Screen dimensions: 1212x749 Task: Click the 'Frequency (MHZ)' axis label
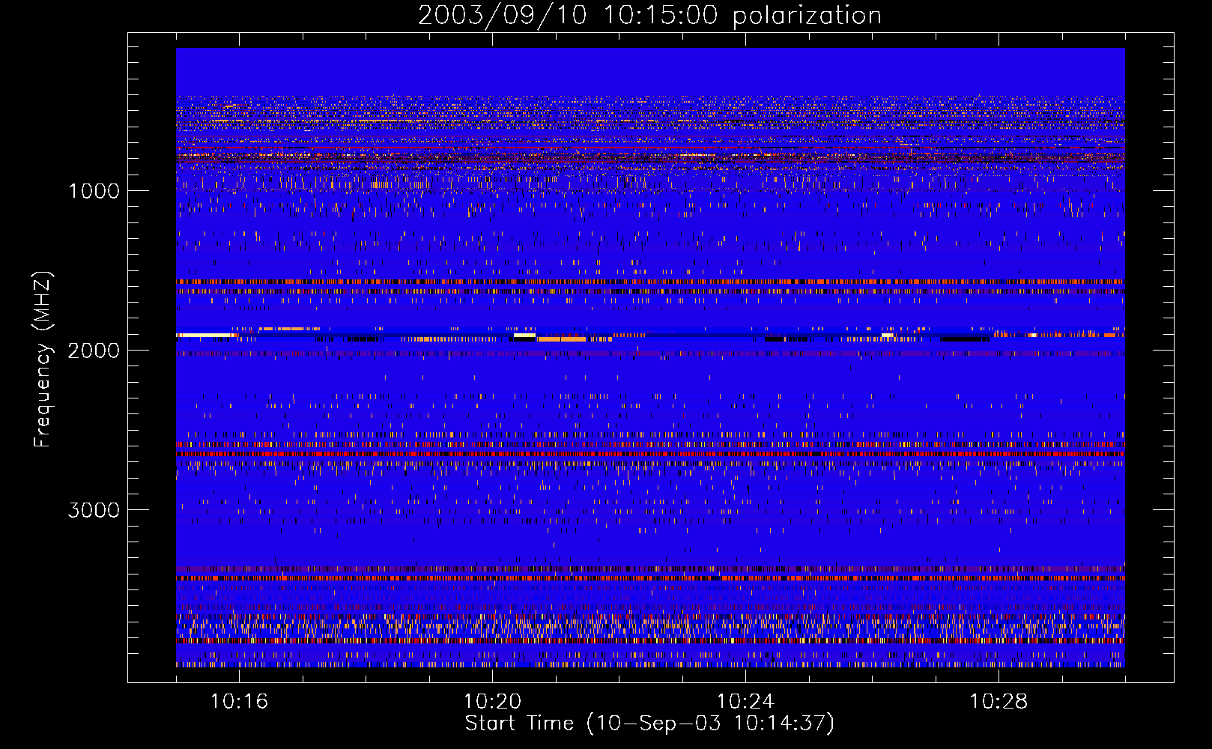point(43,360)
